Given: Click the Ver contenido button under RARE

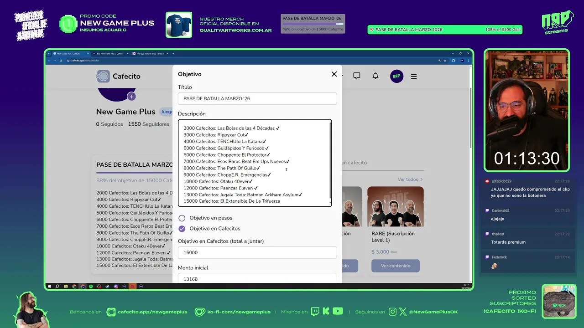Looking at the screenshot, I should coord(396,266).
